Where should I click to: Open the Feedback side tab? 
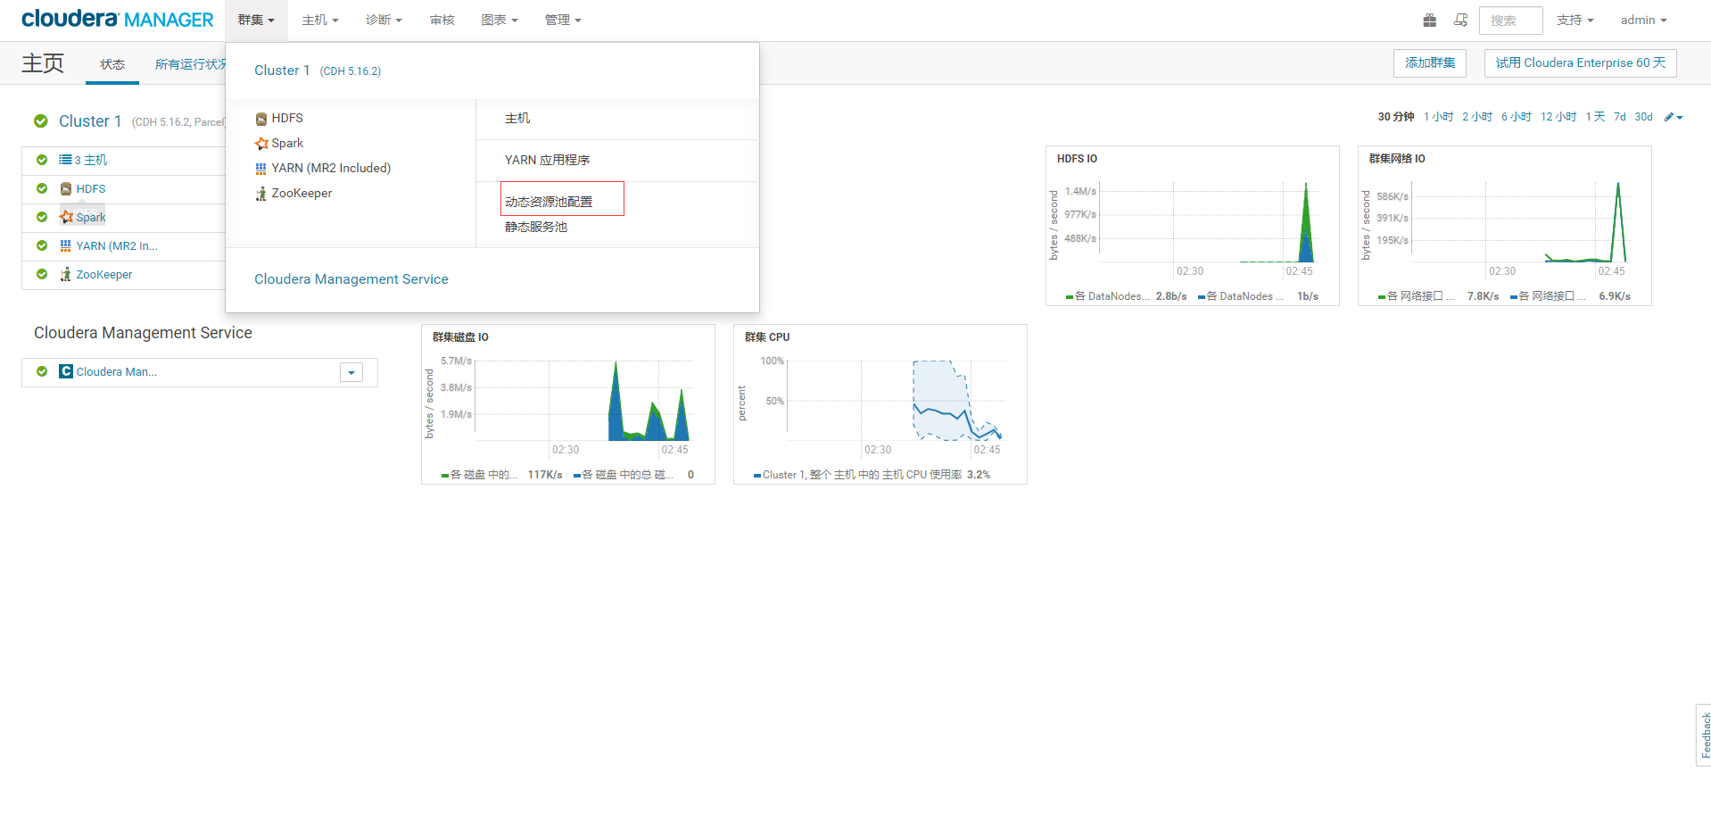(1704, 735)
